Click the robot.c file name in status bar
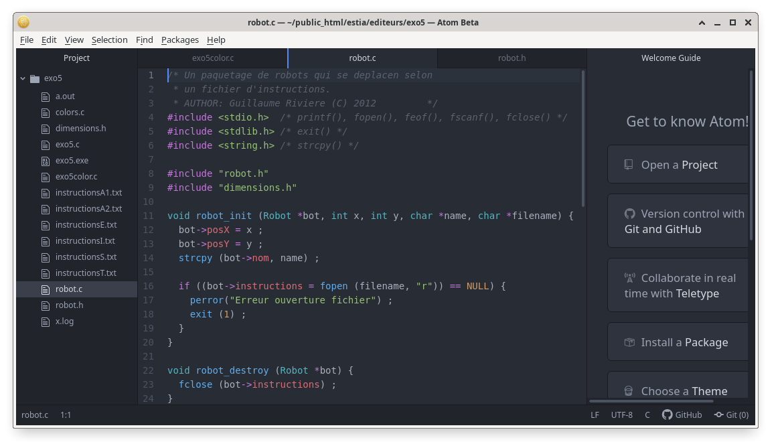This screenshot has height=444, width=778. pos(35,415)
